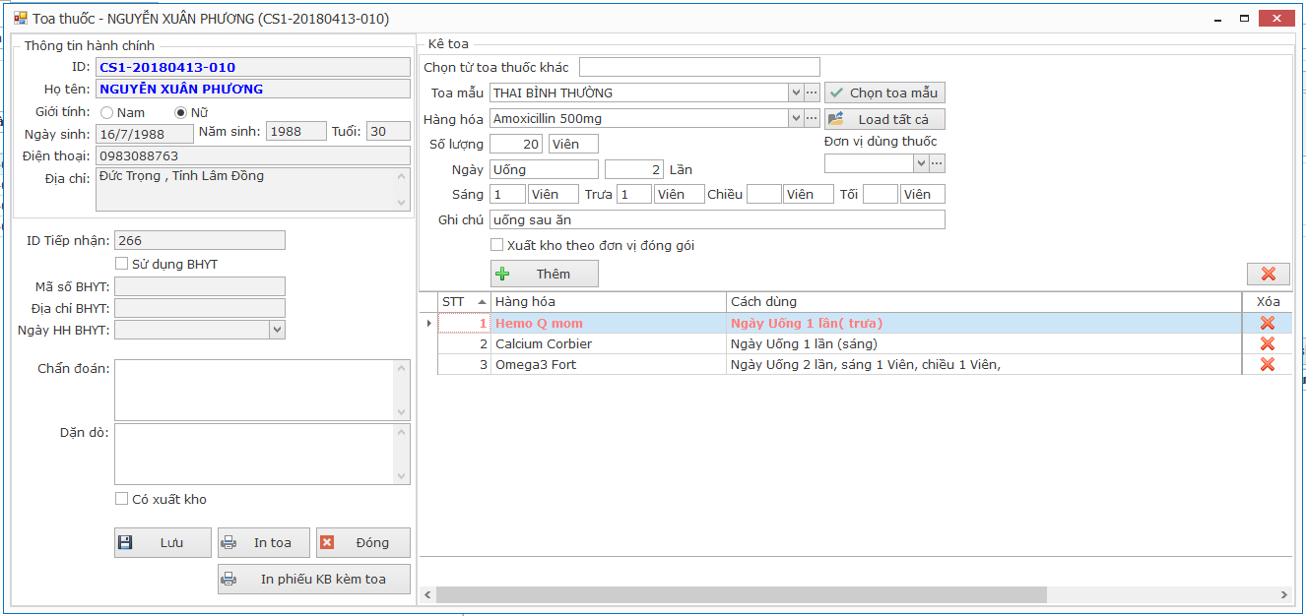Screen dimensions: 1306x616
Task: Click the Xóa column header
Action: pyautogui.click(x=1269, y=301)
